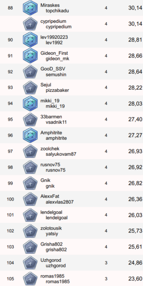This screenshot has height=286, width=143.
Task: Click the zoolchek player name
Action: pos(50,149)
